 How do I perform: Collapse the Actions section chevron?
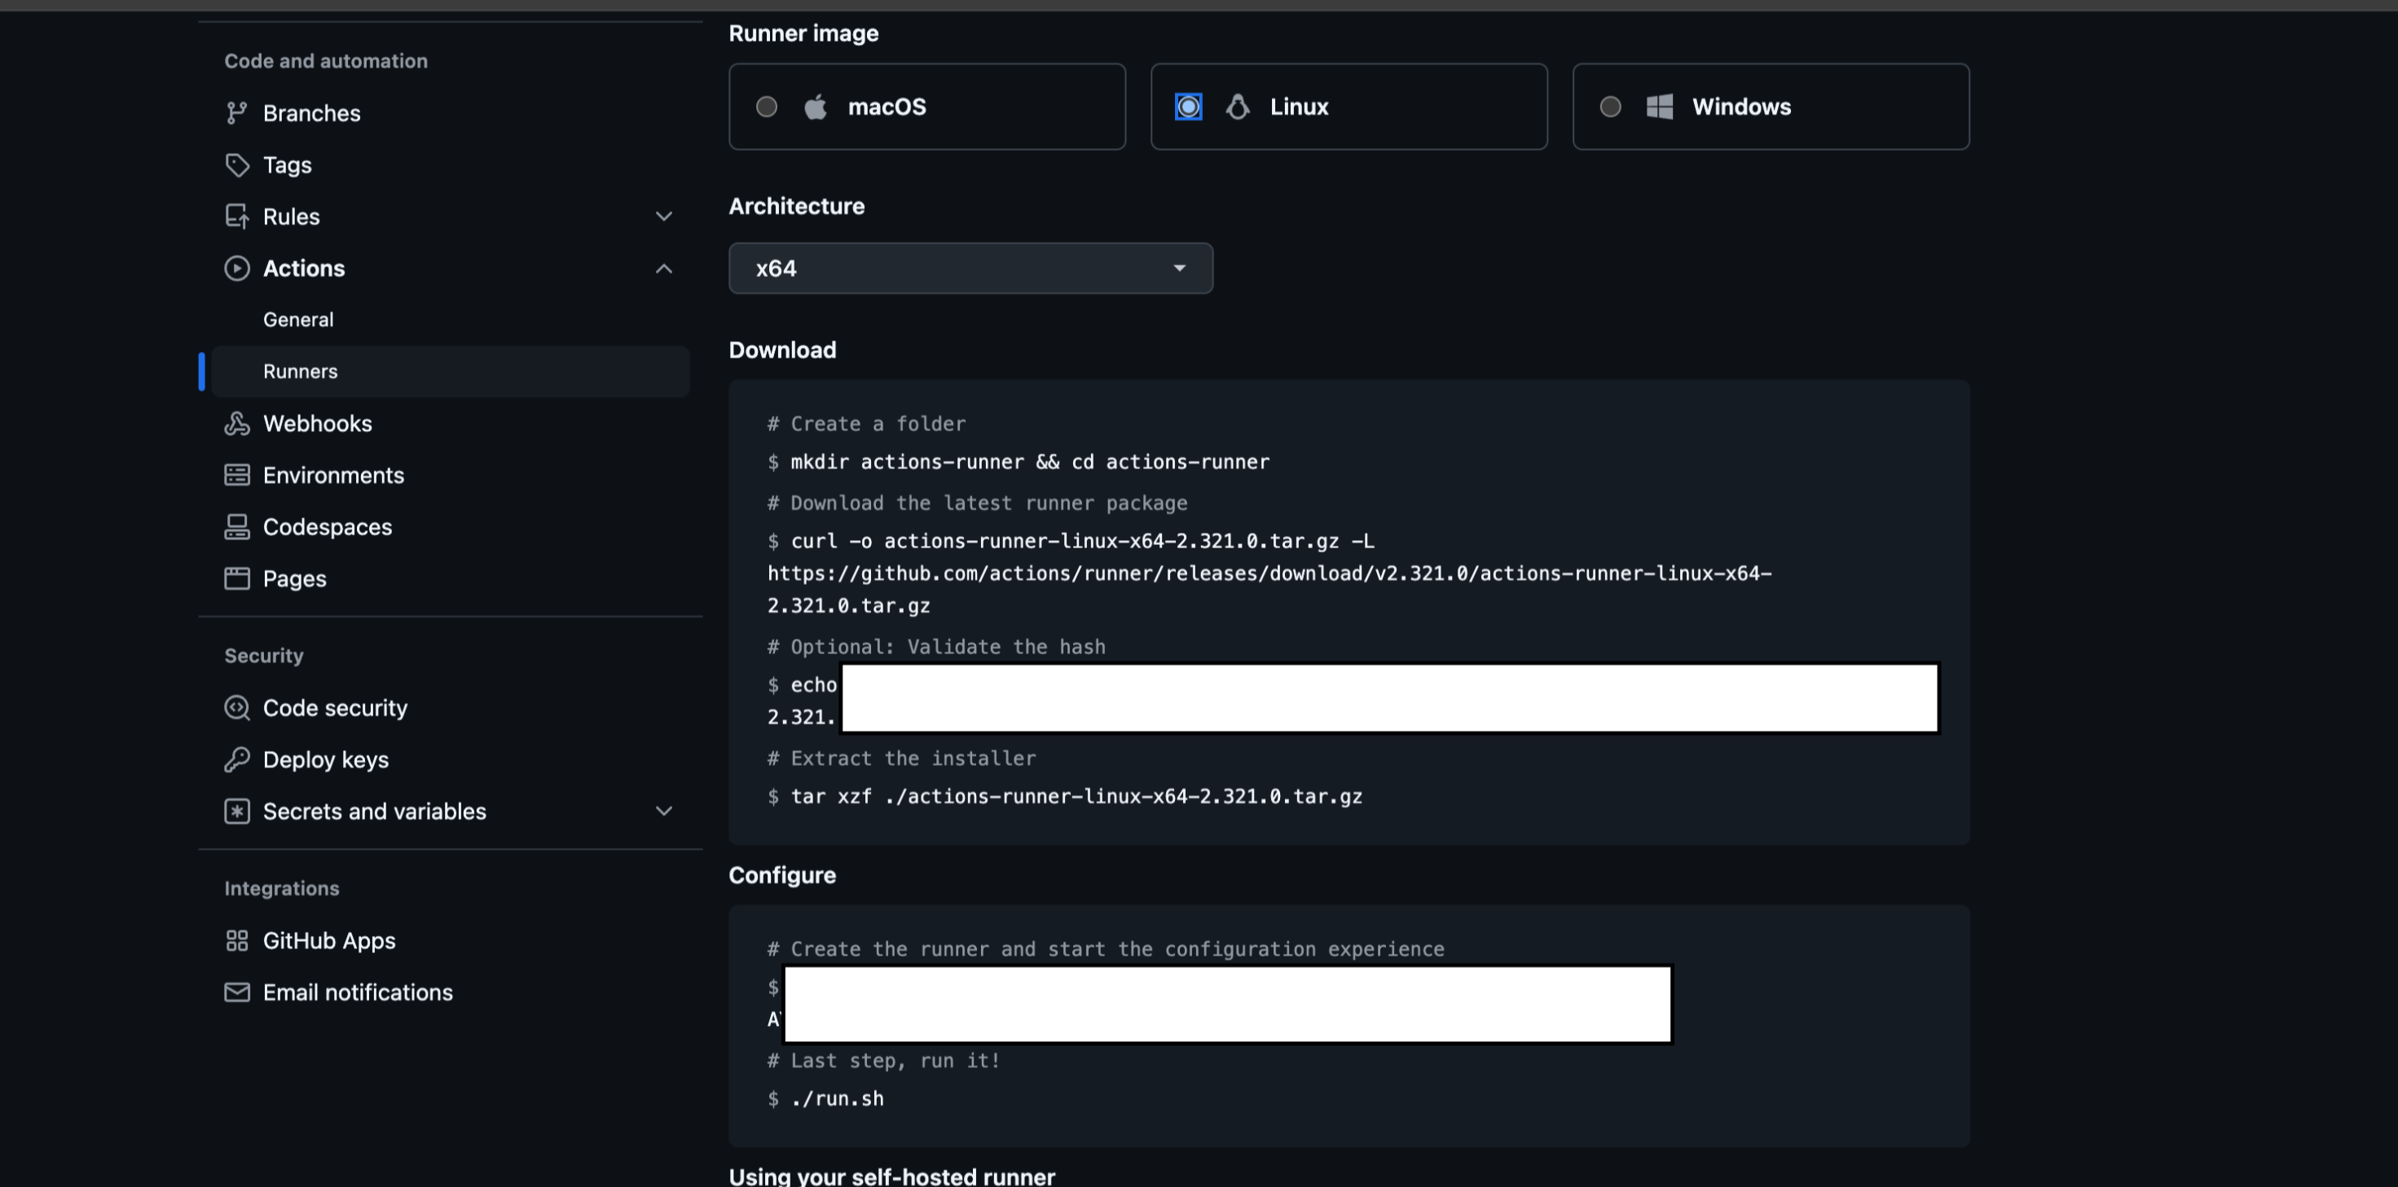(x=664, y=268)
